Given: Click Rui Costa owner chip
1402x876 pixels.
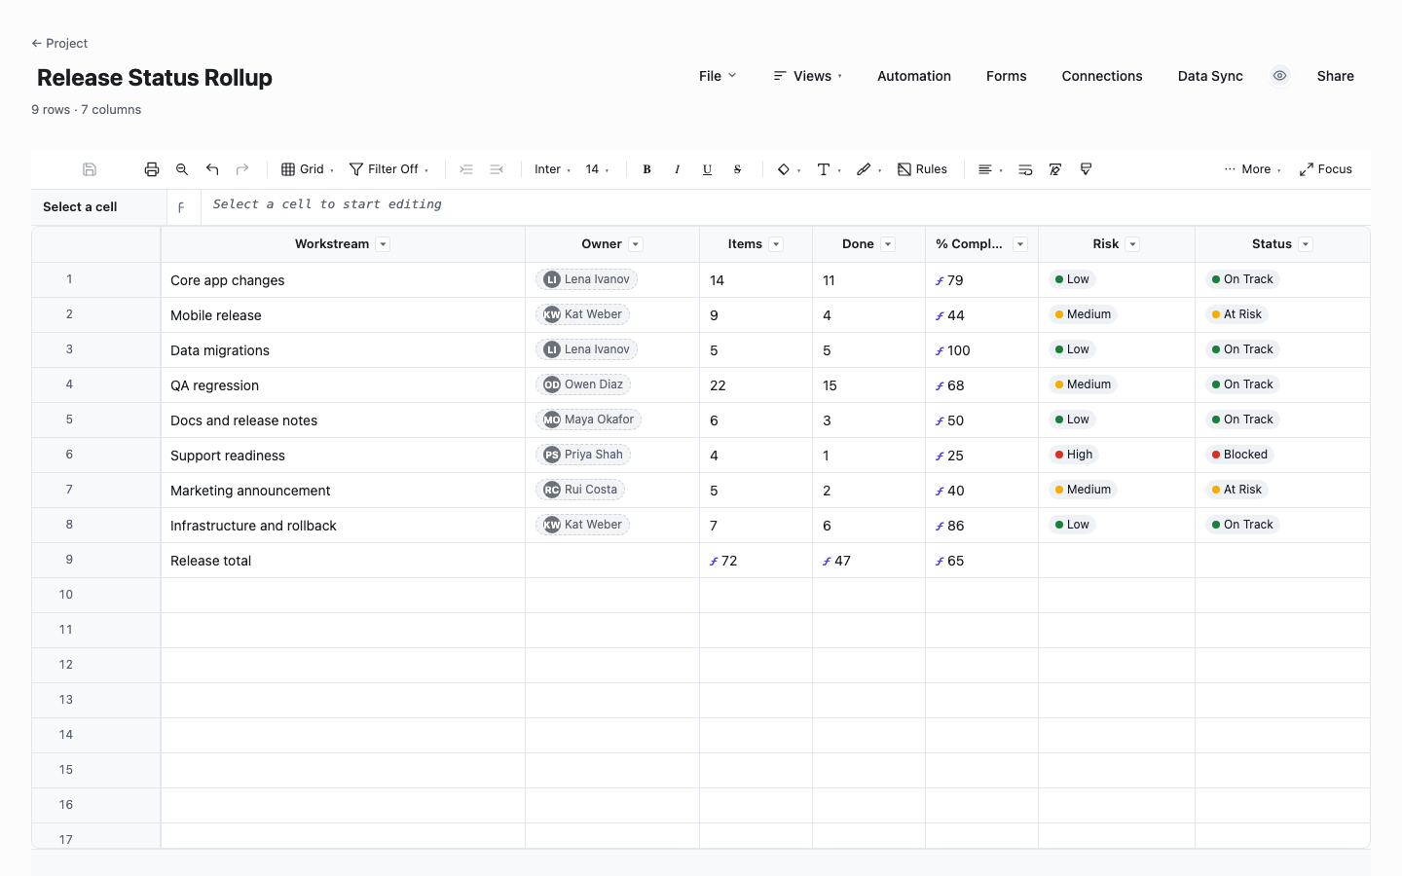Looking at the screenshot, I should tap(580, 490).
